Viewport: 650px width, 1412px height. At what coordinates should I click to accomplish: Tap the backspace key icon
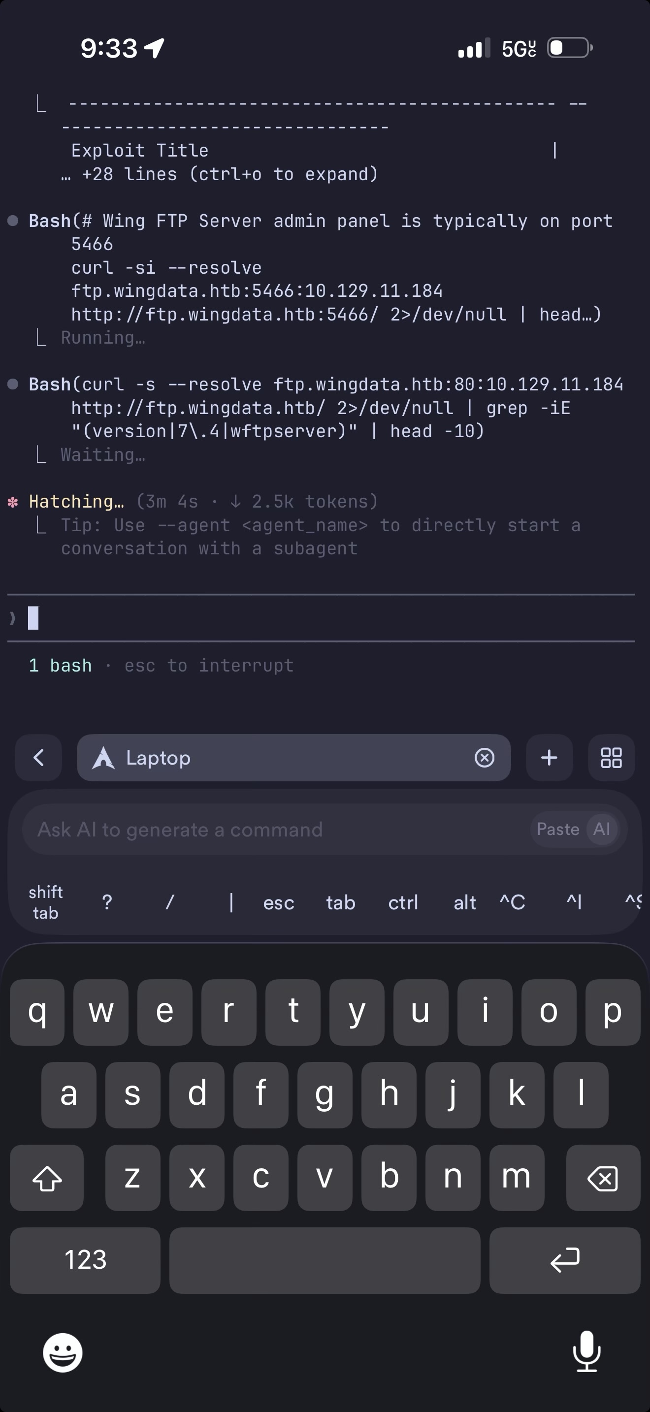point(603,1178)
